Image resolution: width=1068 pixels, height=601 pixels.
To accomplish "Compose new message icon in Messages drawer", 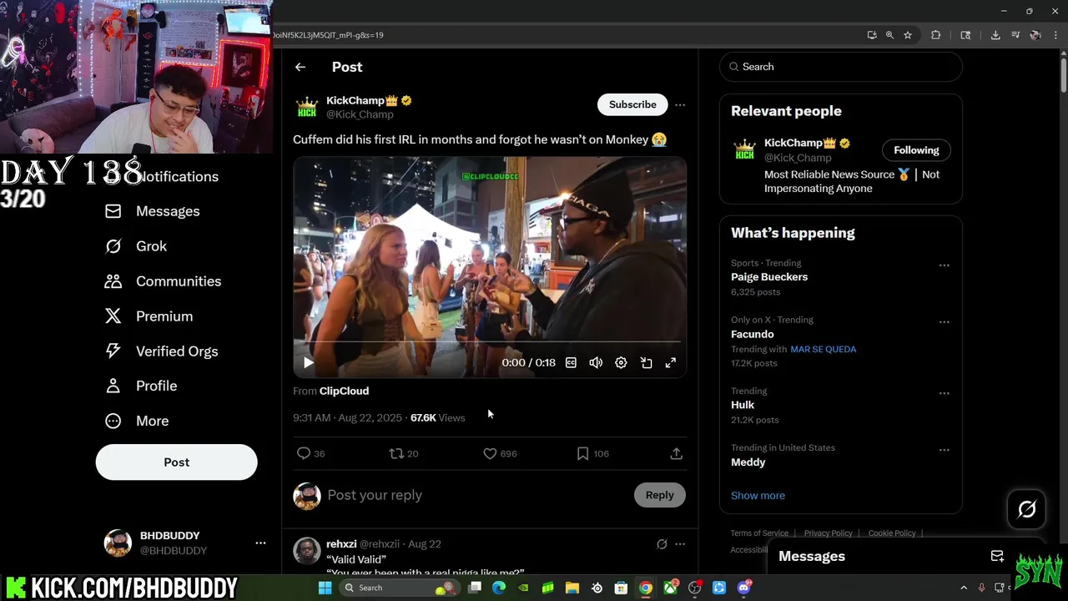I will [997, 556].
